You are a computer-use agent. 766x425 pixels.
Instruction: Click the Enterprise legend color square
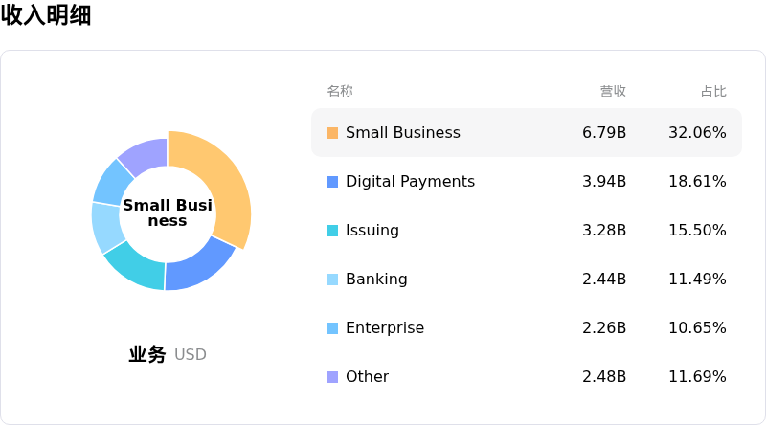click(x=332, y=328)
